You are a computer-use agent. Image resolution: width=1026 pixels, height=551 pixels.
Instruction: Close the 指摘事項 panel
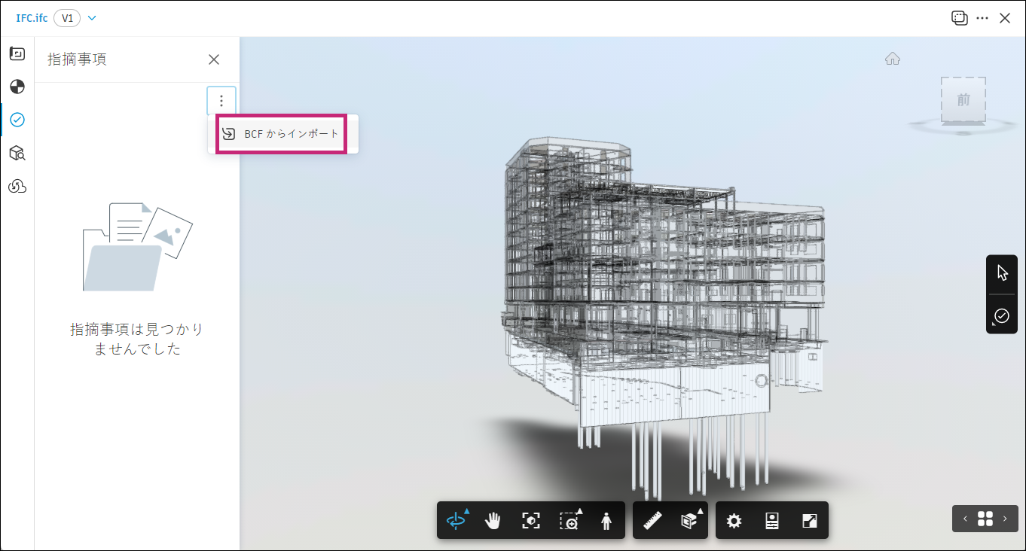point(214,59)
